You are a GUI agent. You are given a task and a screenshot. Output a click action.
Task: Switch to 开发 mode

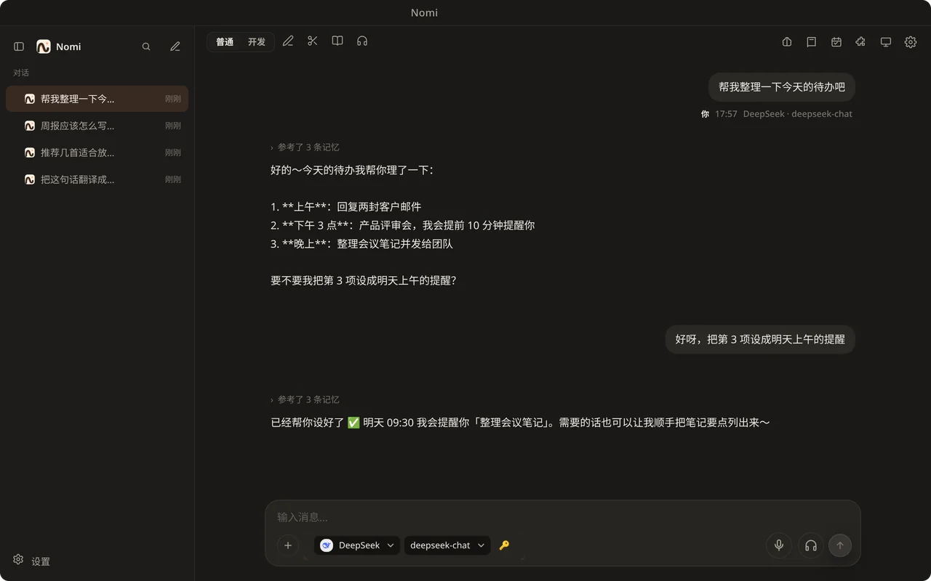[257, 42]
